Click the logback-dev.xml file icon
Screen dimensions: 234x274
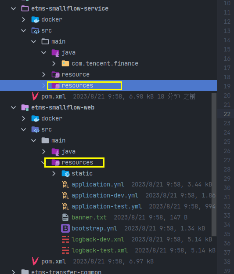[65, 239]
